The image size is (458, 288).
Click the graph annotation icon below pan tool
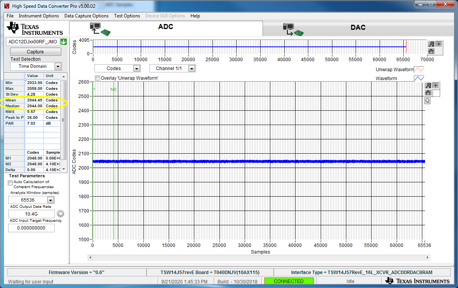pos(427,101)
